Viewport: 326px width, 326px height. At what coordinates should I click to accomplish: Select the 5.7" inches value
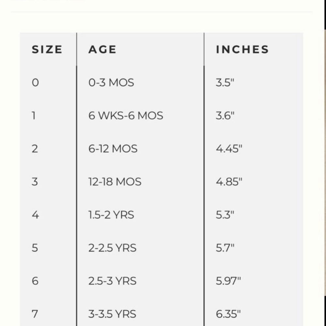coord(225,248)
